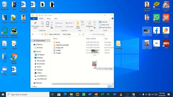The height and width of the screenshot is (97, 173).
Task: Click the taskbar search box
Action: (x=28, y=95)
